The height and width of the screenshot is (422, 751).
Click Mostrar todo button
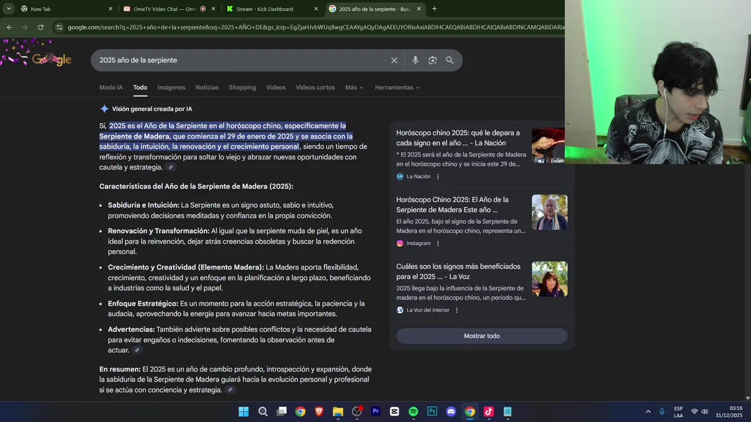(482, 336)
